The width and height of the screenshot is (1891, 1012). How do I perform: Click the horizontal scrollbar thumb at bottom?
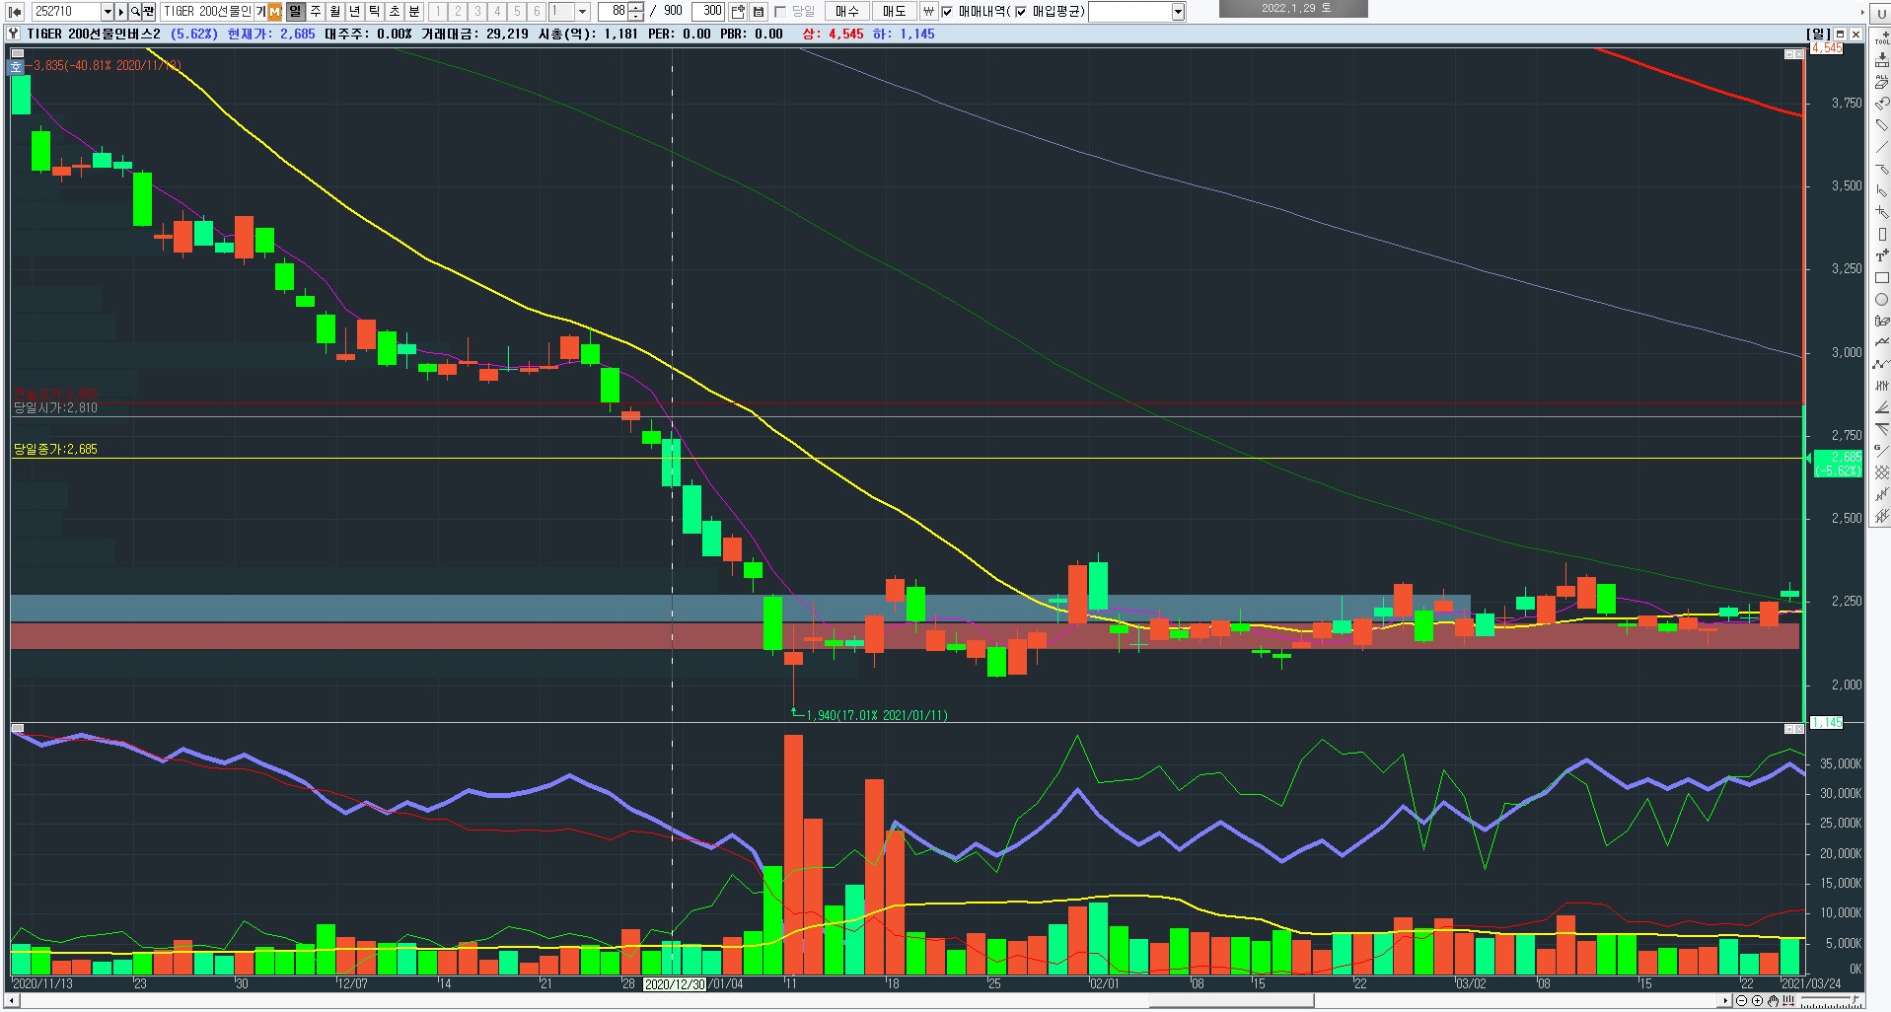1230,1001
